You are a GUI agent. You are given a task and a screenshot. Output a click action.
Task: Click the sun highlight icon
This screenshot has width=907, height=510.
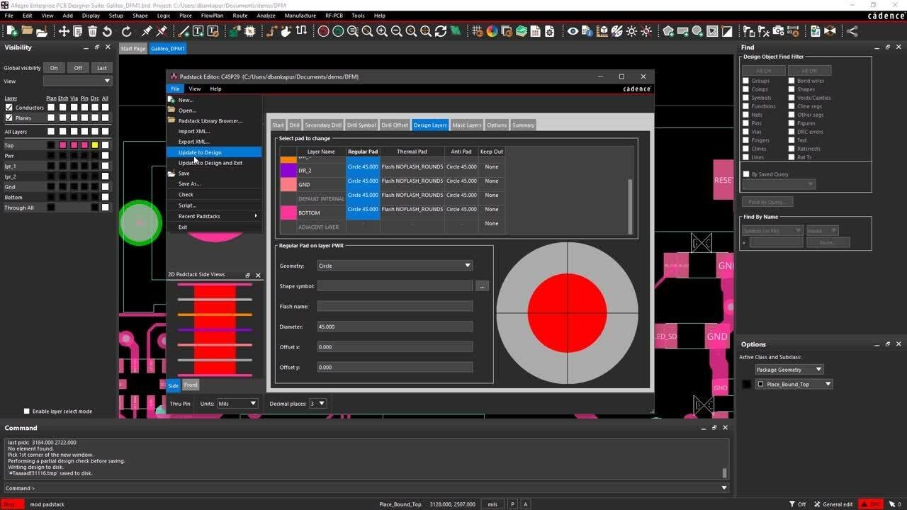[630, 31]
